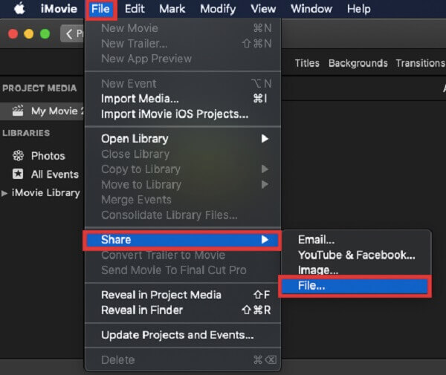Open the View menu
This screenshot has height=375, width=446.
coord(263,9)
